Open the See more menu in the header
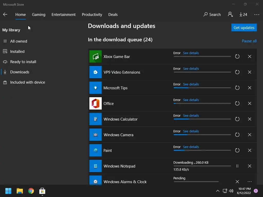263x197 pixels. click(x=257, y=15)
